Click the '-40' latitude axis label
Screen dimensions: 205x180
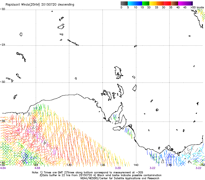(x=2, y=162)
